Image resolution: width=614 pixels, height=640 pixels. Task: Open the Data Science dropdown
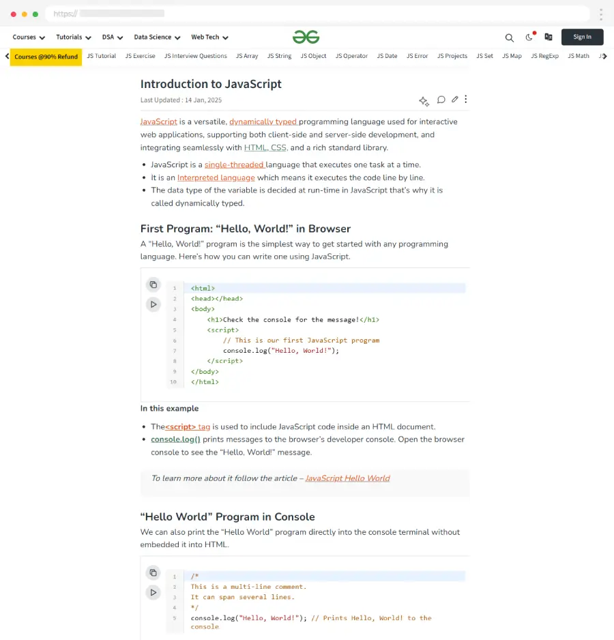click(x=157, y=38)
